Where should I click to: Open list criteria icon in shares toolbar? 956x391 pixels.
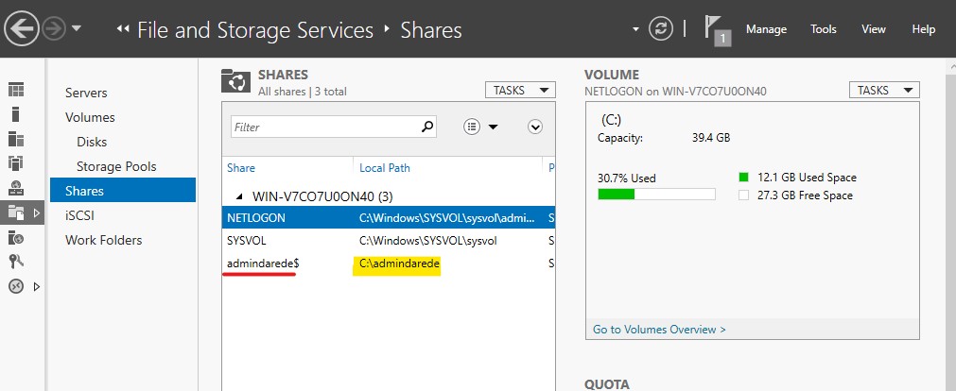[x=472, y=127]
